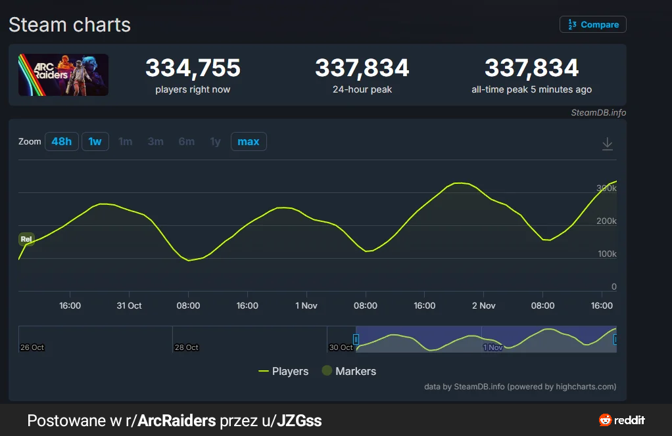The height and width of the screenshot is (436, 672).
Task: Click the Compare button
Action: click(x=592, y=24)
